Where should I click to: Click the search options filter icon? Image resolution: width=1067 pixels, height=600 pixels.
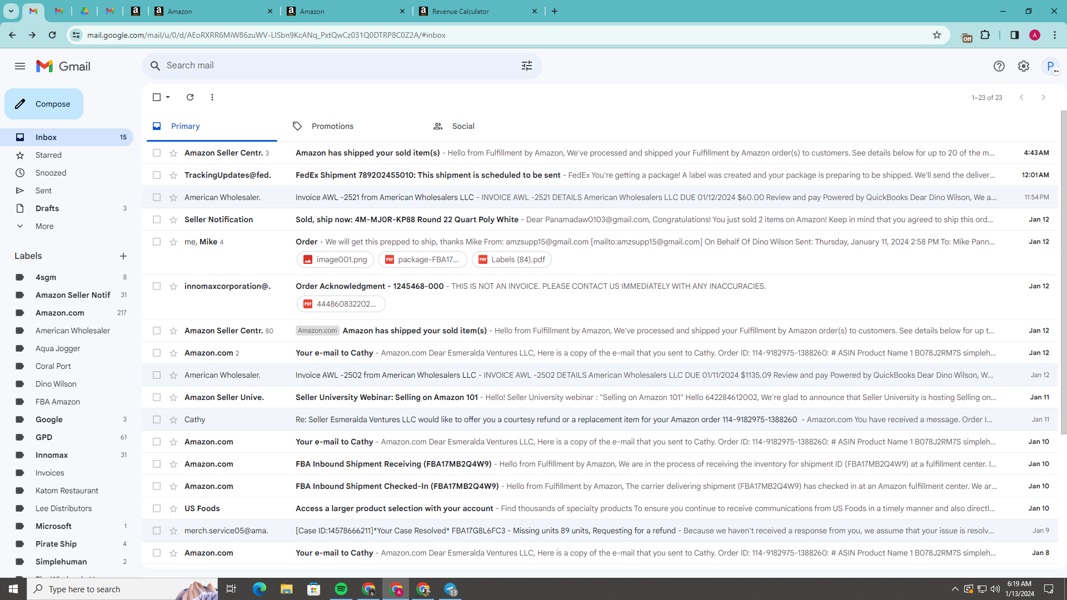(x=527, y=66)
